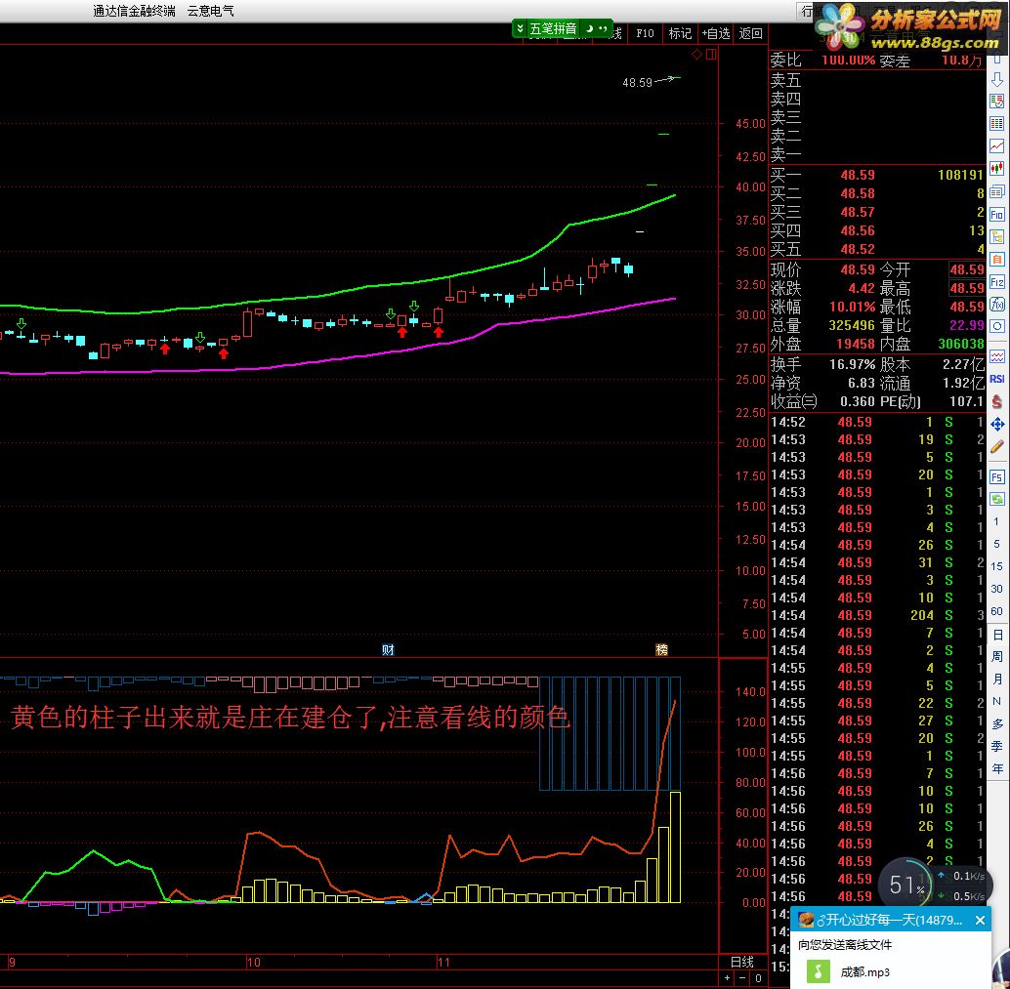Click the green mp3 file icon
The height and width of the screenshot is (989, 1010).
pyautogui.click(x=819, y=971)
